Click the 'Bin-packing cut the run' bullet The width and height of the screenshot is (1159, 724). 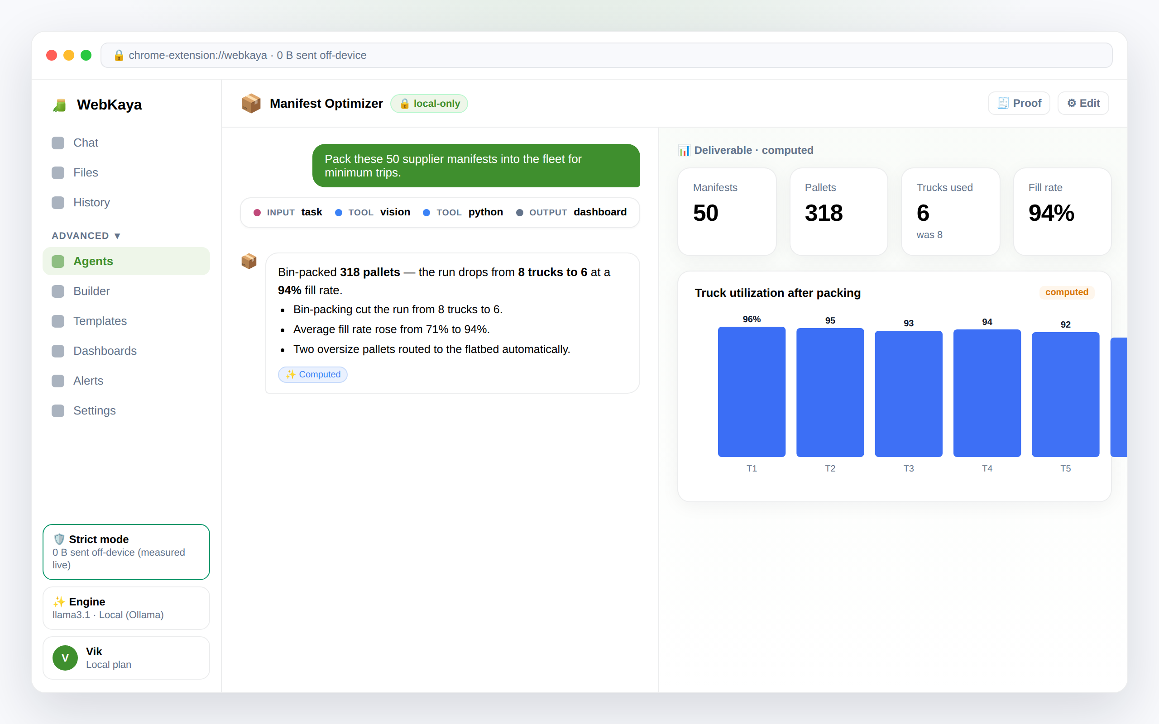[x=398, y=310]
